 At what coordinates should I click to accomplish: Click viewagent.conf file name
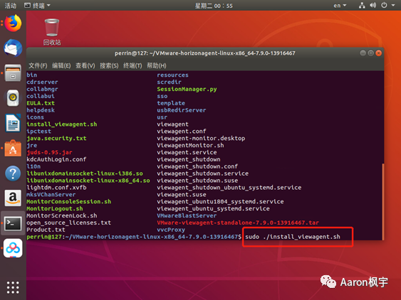coord(182,132)
